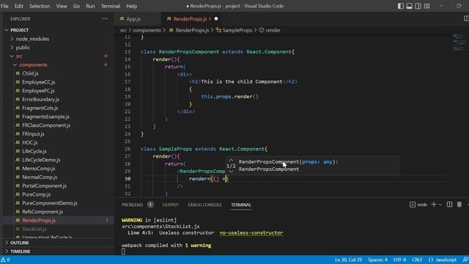Toggle secondary side bar layout icon
Image resolution: width=469 pixels, height=264 pixels.
[x=418, y=6]
